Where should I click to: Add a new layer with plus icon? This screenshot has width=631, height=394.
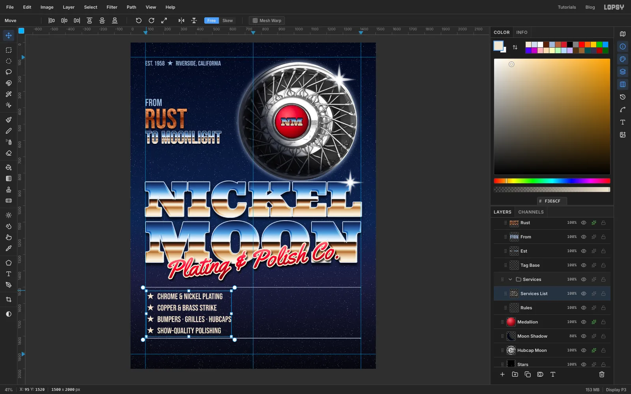[502, 374]
